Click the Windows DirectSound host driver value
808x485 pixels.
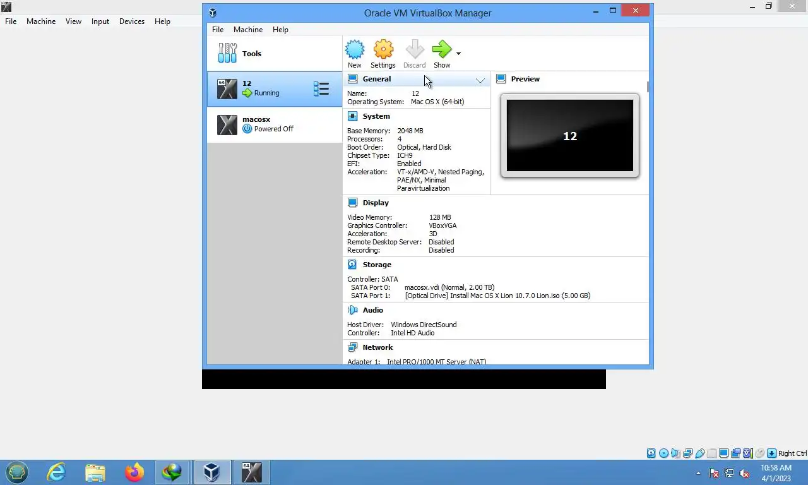tap(424, 325)
